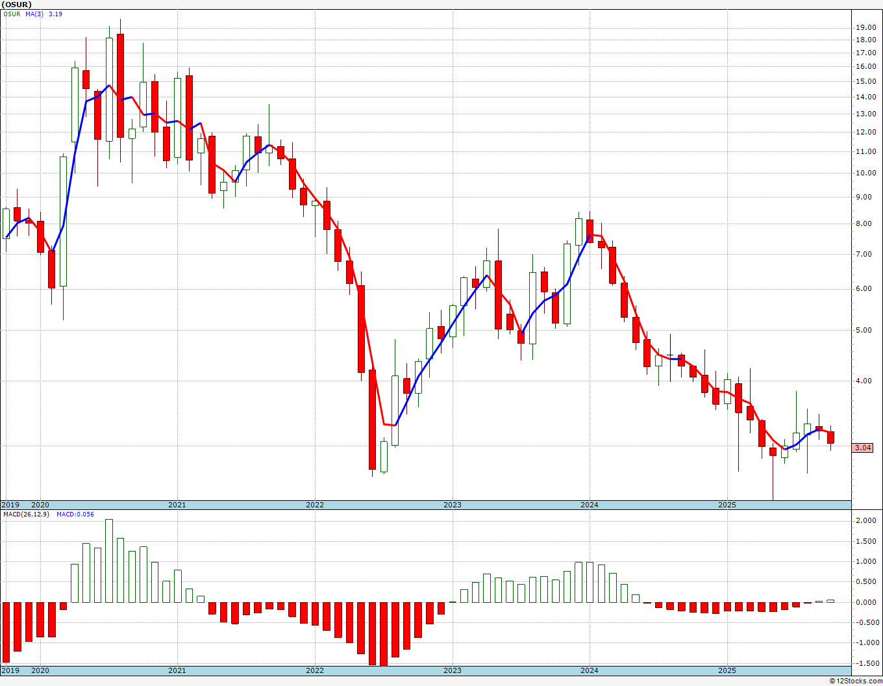The width and height of the screenshot is (883, 686).
Task: Select the 1.500 MACD axis label
Action: pos(865,541)
